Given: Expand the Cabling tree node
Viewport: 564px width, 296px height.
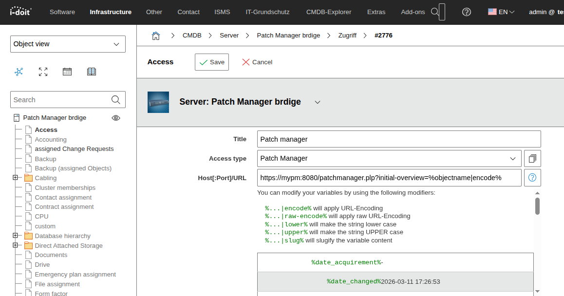Looking at the screenshot, I should [x=16, y=178].
